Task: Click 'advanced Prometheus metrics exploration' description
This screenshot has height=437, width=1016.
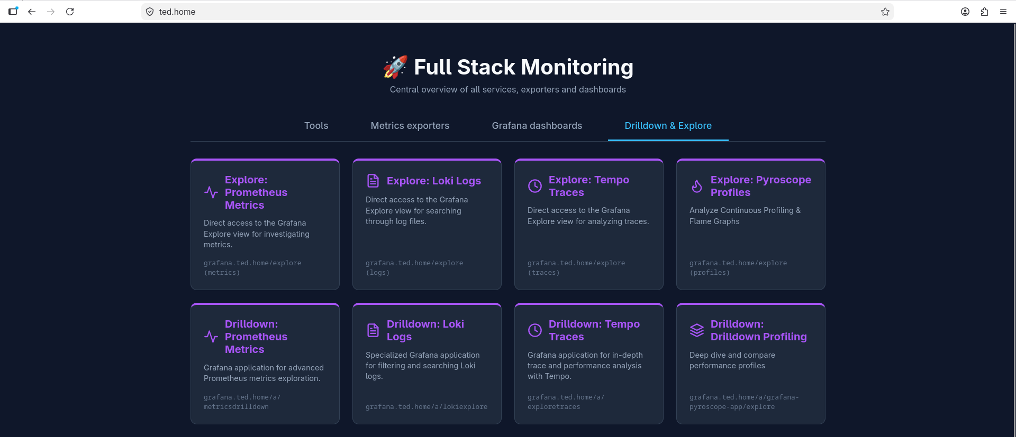Action: (x=264, y=373)
